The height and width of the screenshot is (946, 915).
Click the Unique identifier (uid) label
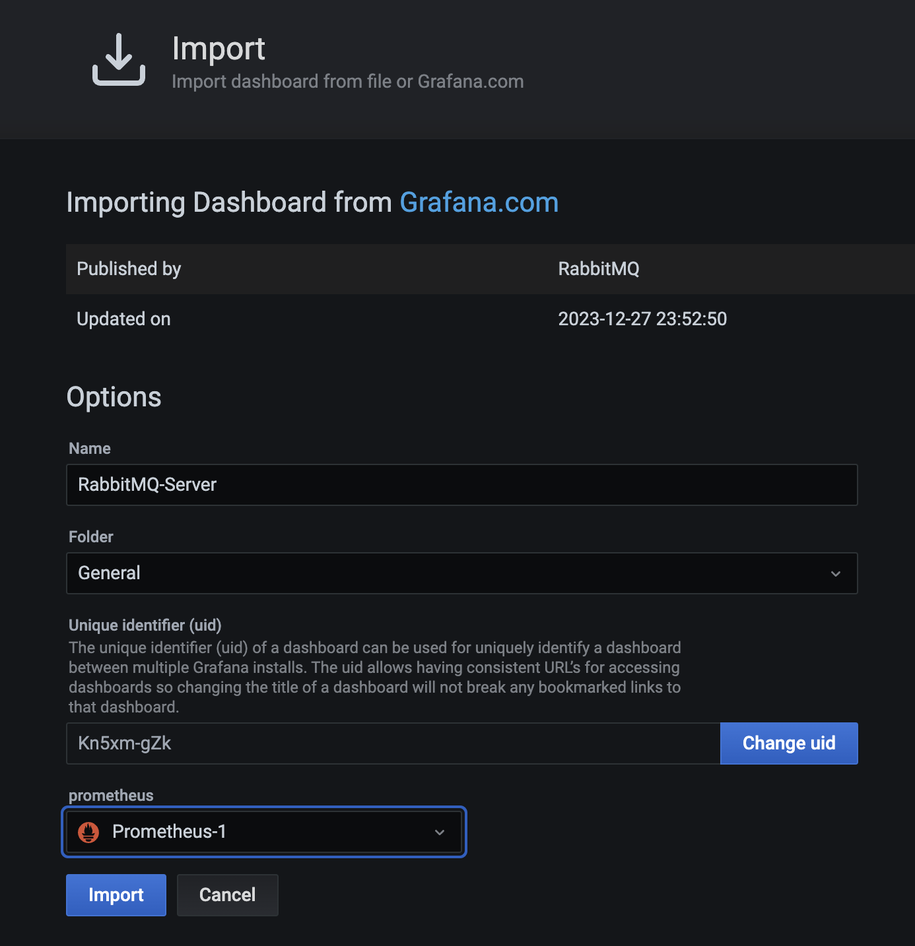pyautogui.click(x=145, y=625)
